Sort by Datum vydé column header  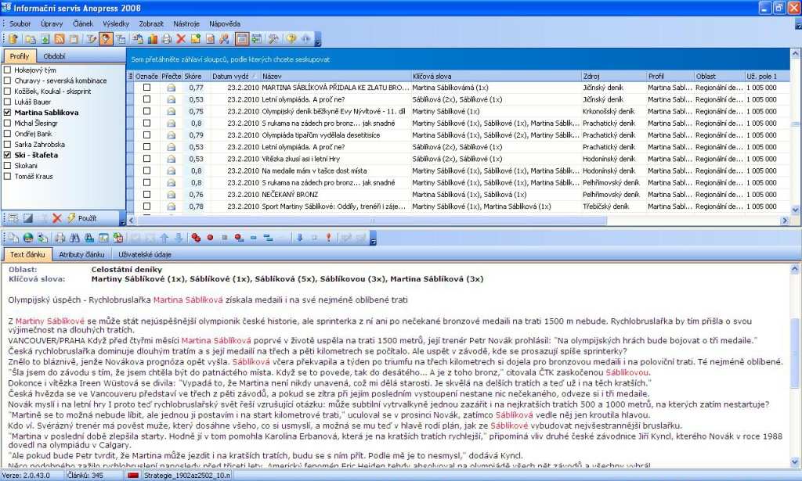(x=234, y=76)
